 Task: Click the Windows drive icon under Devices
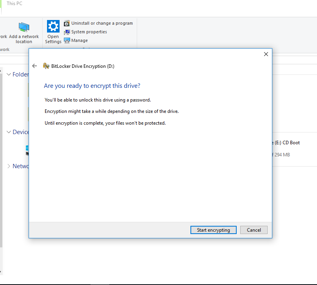[27, 150]
